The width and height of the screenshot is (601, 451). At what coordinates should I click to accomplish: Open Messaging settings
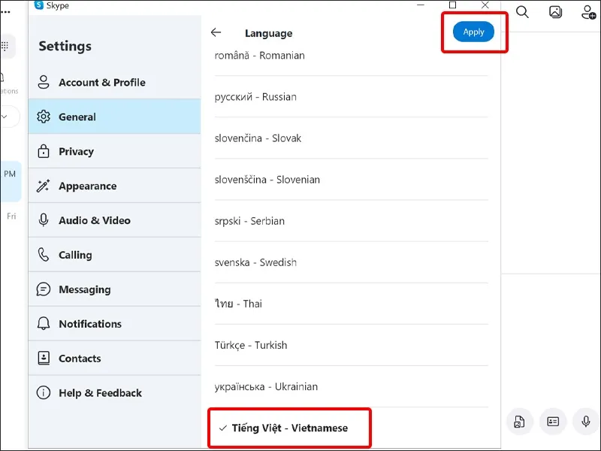coord(84,289)
